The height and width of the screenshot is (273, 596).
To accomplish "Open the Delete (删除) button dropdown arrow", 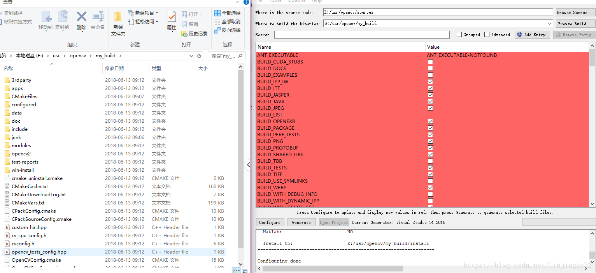I will point(82,31).
